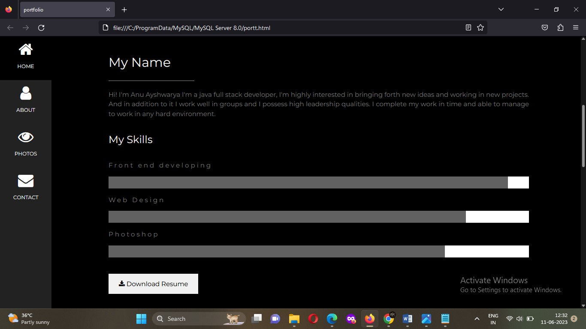The width and height of the screenshot is (586, 329).
Task: Bookmark this page with the star toggle
Action: 480,27
